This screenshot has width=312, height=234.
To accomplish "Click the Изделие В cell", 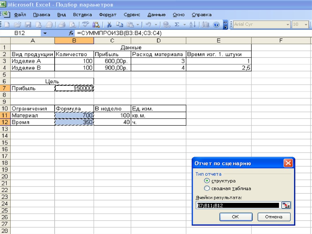I will click(32, 68).
